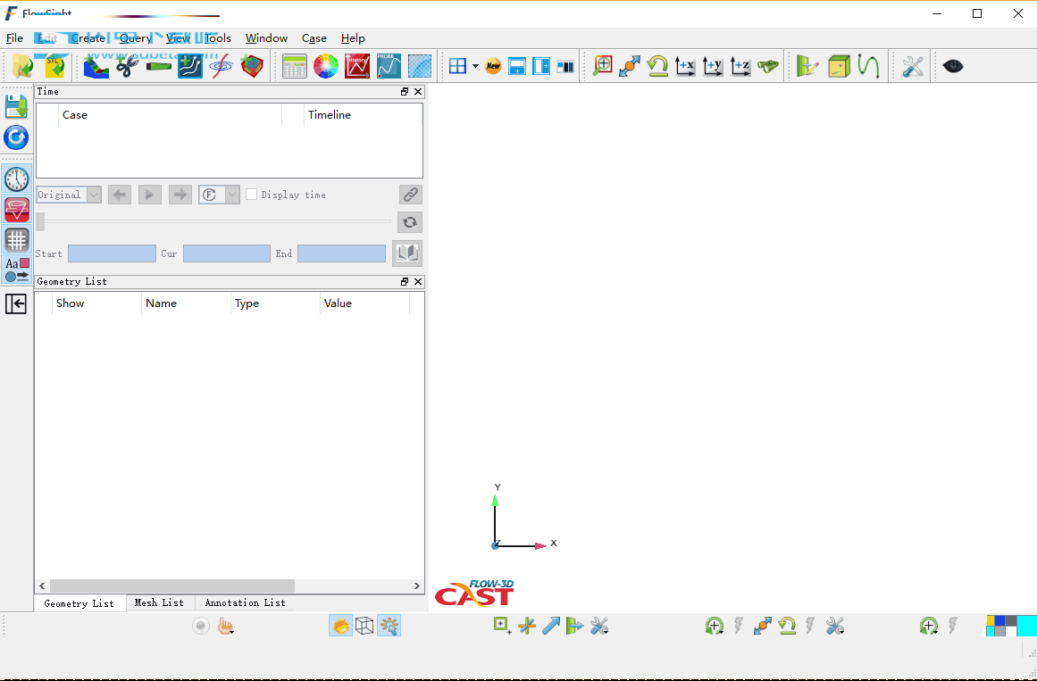The image size is (1037, 681).
Task: Click the red cube volume icon
Action: (x=252, y=66)
